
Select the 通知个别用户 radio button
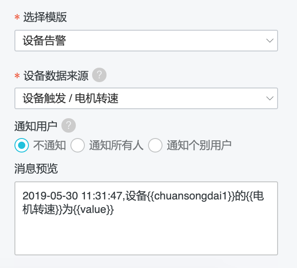(x=155, y=145)
